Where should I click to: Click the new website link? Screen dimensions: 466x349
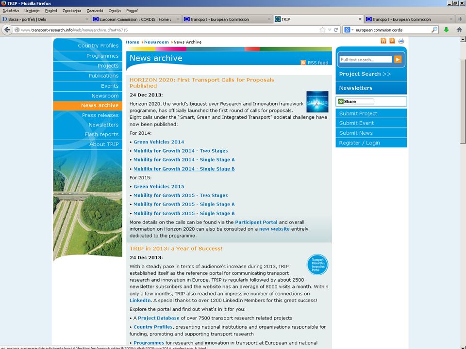(x=274, y=229)
